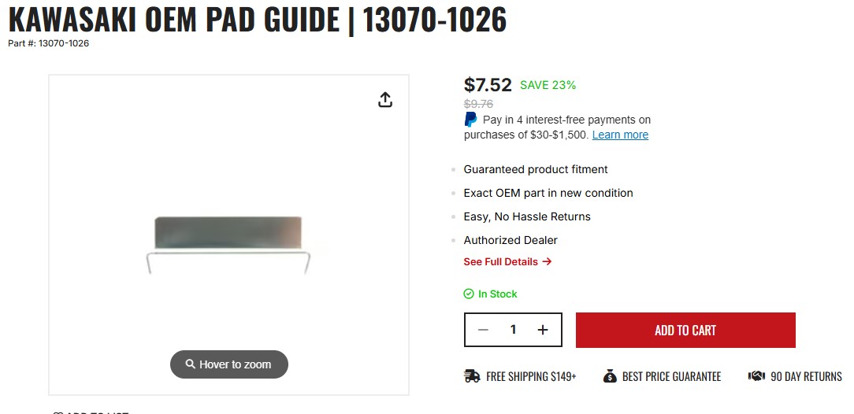Click the share icon on product image

click(384, 100)
